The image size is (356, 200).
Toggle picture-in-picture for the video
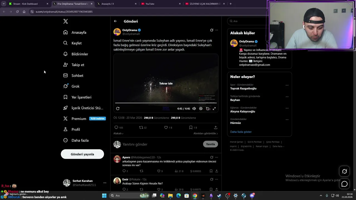[x=207, y=109]
